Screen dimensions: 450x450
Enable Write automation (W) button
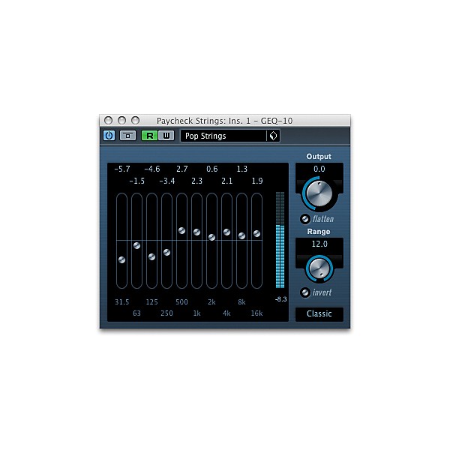click(166, 136)
